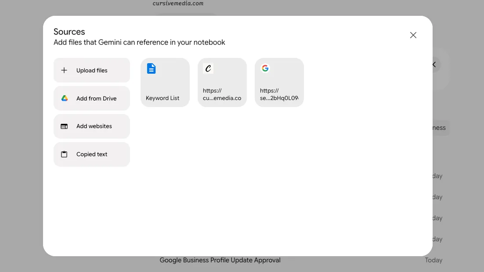This screenshot has width=484, height=272.
Task: Click the Add from Drive label
Action: tap(96, 98)
